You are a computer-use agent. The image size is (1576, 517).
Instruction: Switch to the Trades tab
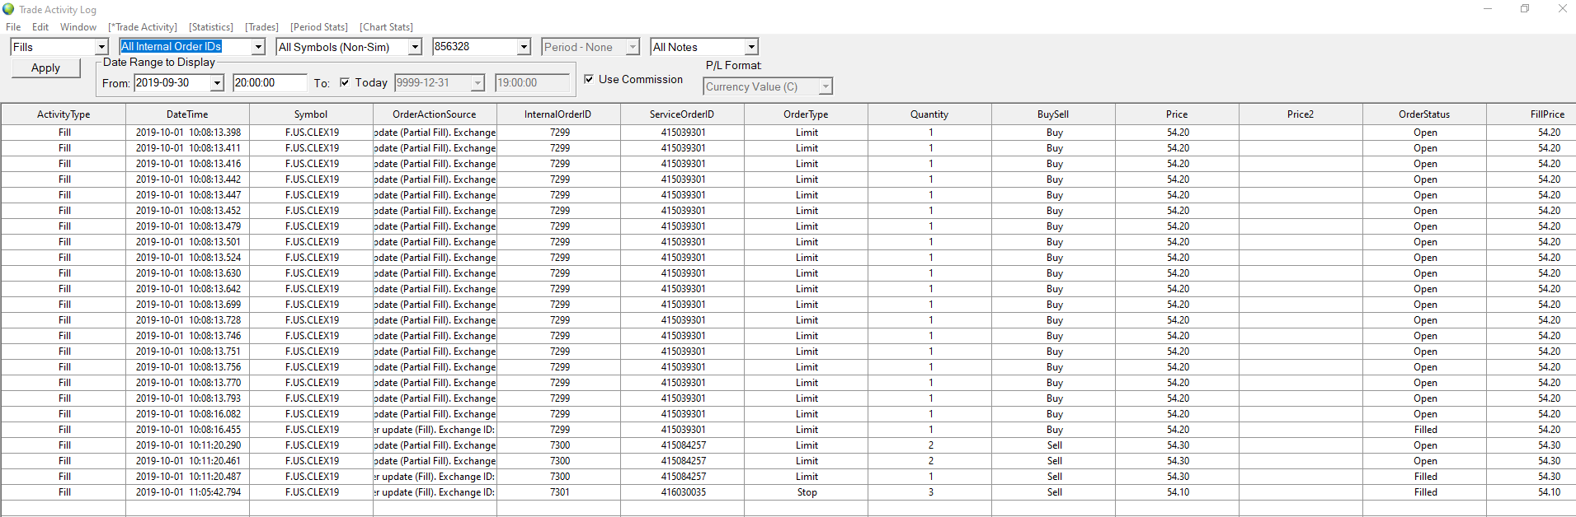coord(261,27)
